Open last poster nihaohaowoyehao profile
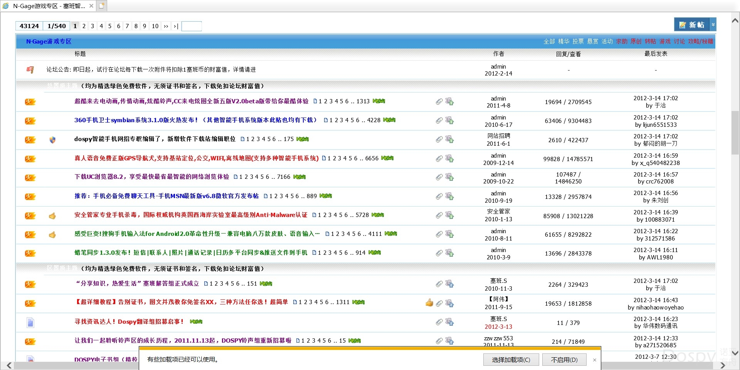740x370 pixels. click(660, 307)
